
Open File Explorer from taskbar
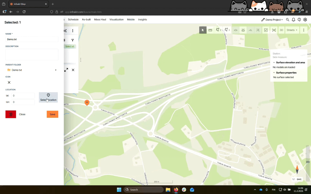(x=168, y=190)
